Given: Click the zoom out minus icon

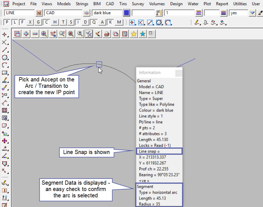Looking at the screenshot, I should point(35,34).
